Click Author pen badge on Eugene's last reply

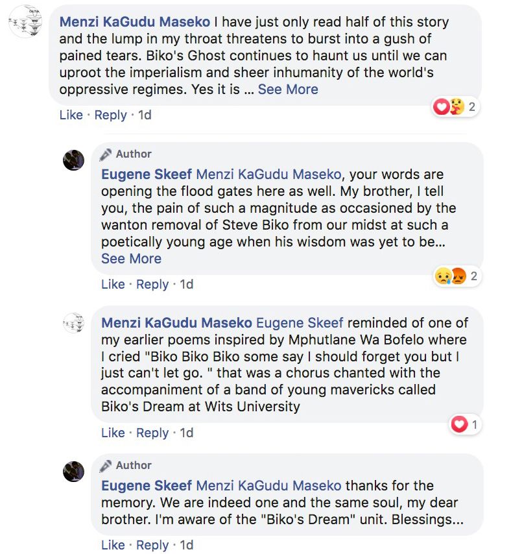[106, 466]
